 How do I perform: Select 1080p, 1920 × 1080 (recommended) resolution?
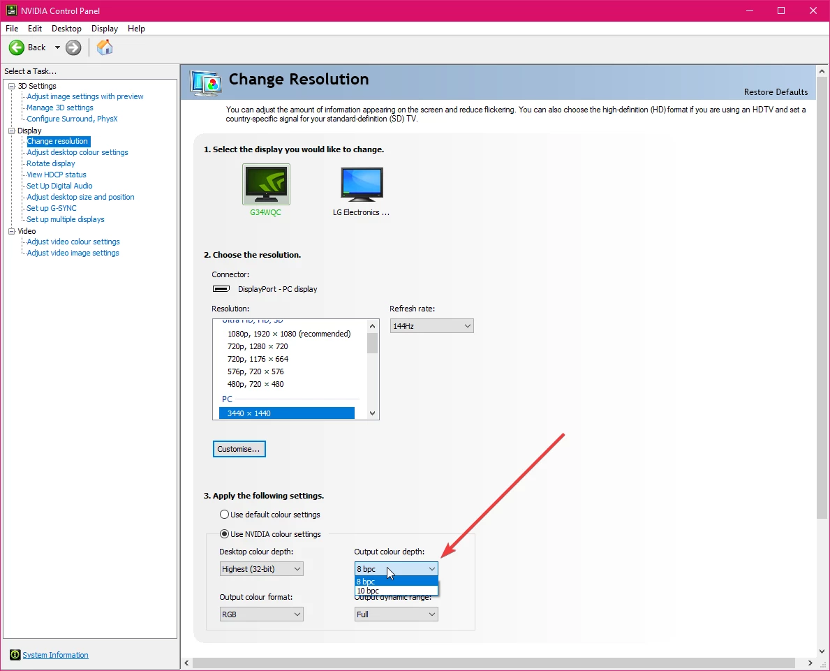[x=289, y=334]
